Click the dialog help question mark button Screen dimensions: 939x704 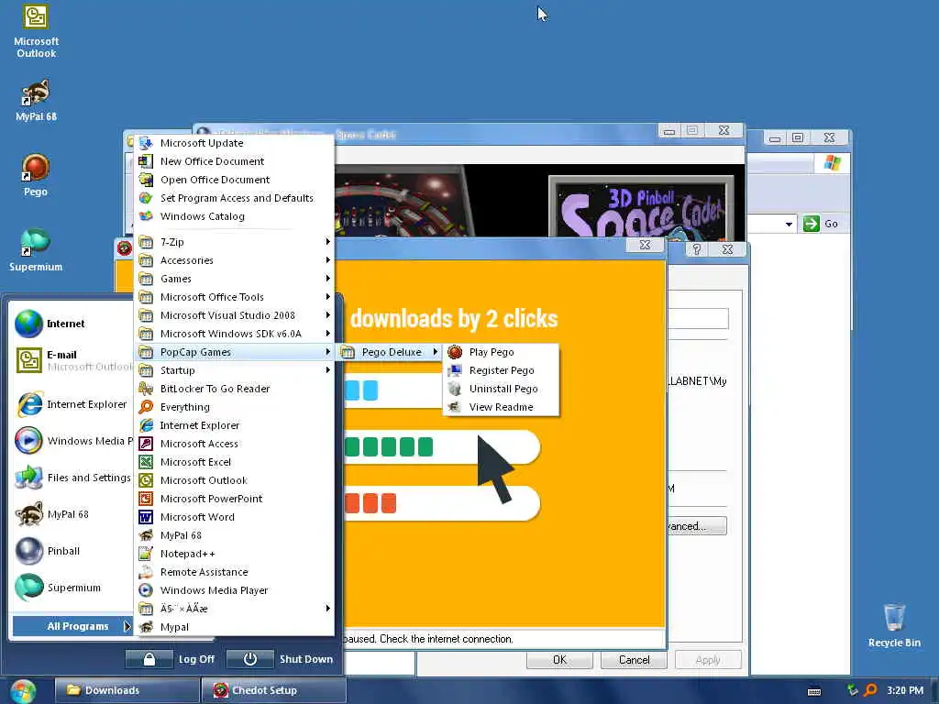[x=697, y=249]
